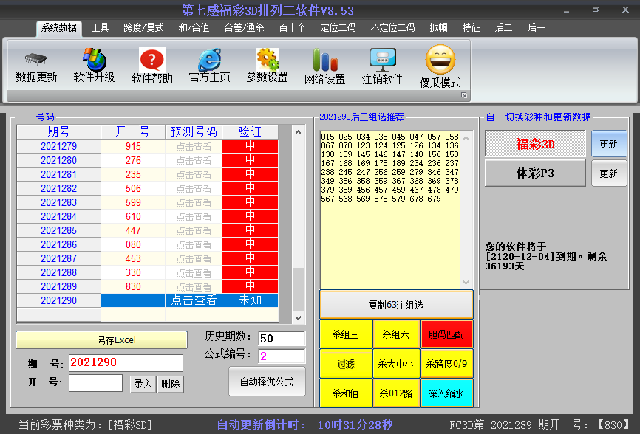Select draw number 080 cell
Screen dimensions: 640x434
click(x=133, y=245)
